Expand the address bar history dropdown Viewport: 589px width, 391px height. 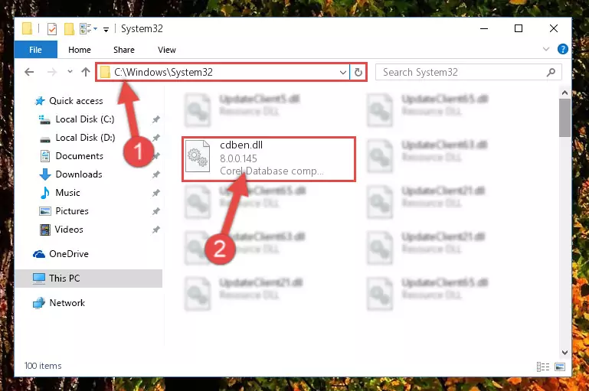click(x=342, y=72)
